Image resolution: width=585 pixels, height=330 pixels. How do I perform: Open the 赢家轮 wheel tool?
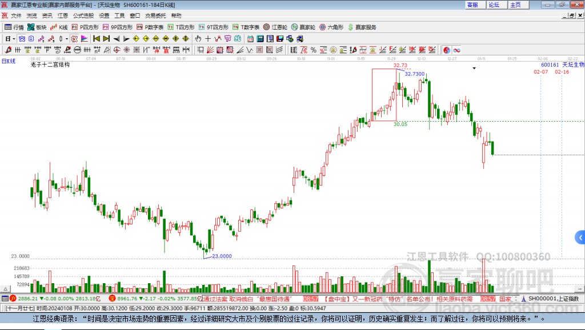point(303,27)
